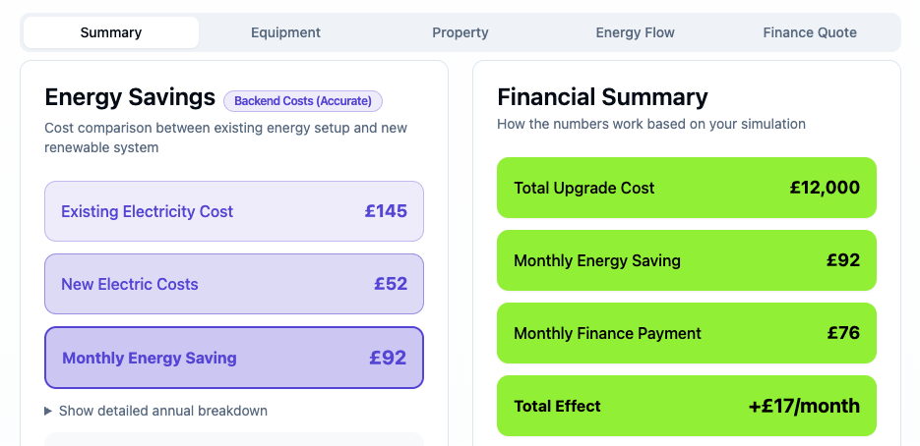Image resolution: width=920 pixels, height=446 pixels.
Task: Open the Property tab
Action: click(460, 32)
